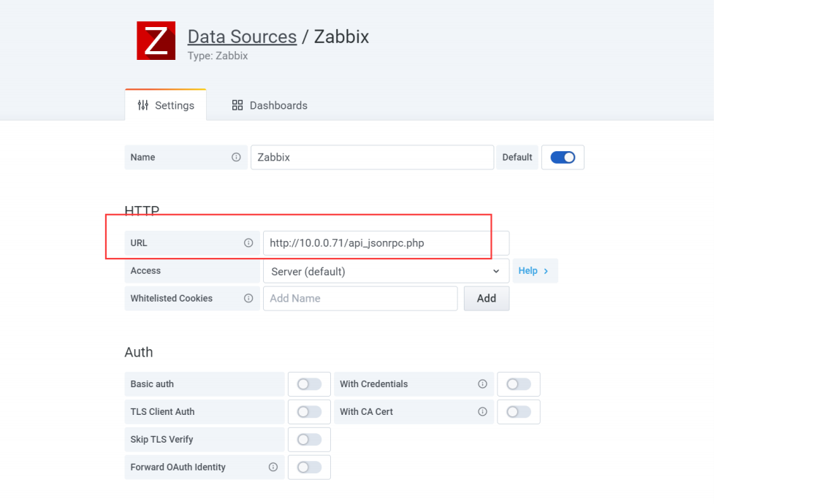Enable the TLS Client Auth switch
Viewport: 830px width, 504px height.
[309, 412]
